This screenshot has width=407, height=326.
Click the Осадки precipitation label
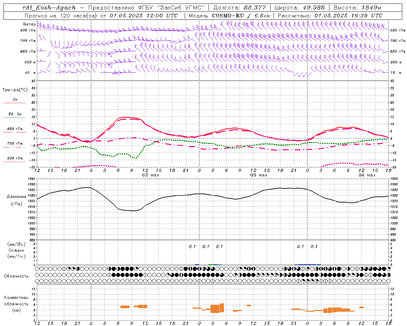[17, 250]
